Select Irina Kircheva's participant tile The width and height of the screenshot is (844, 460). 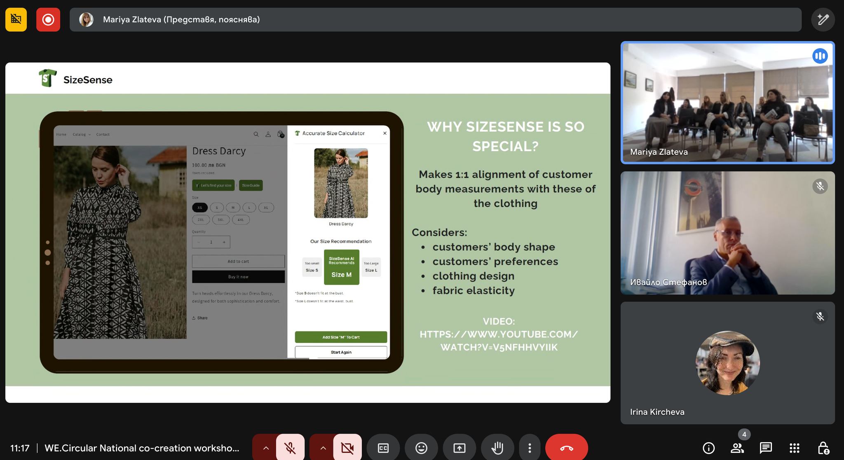pos(728,363)
